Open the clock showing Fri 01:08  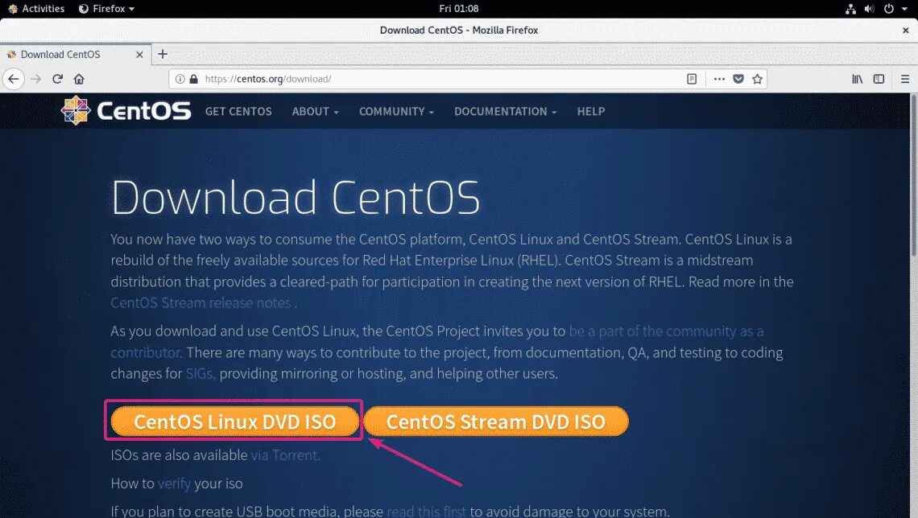[459, 9]
